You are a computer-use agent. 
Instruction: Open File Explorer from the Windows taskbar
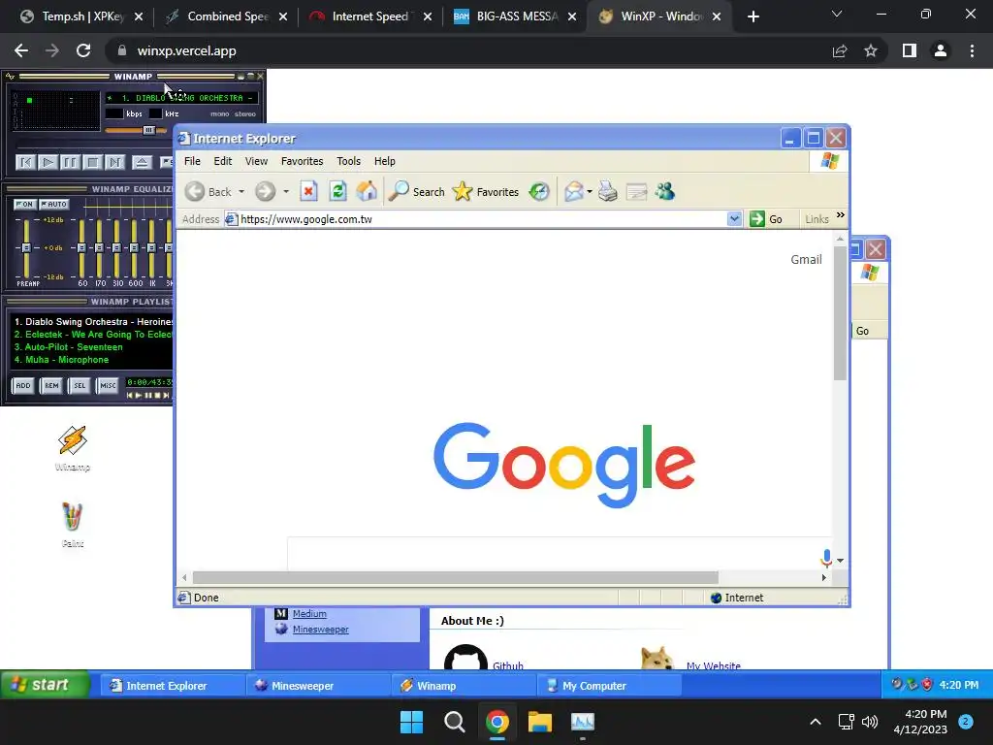coord(540,722)
